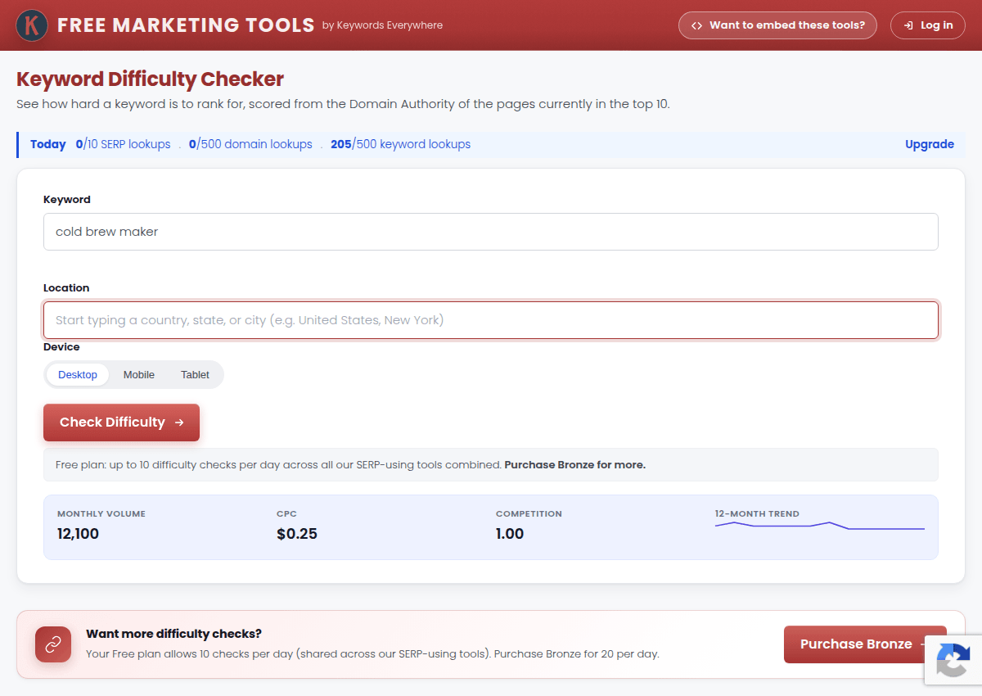Click the Log in button
The height and width of the screenshot is (696, 982).
[928, 25]
